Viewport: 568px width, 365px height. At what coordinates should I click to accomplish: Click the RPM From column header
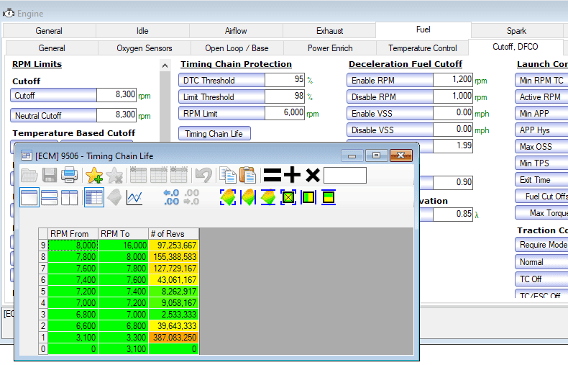click(x=73, y=234)
